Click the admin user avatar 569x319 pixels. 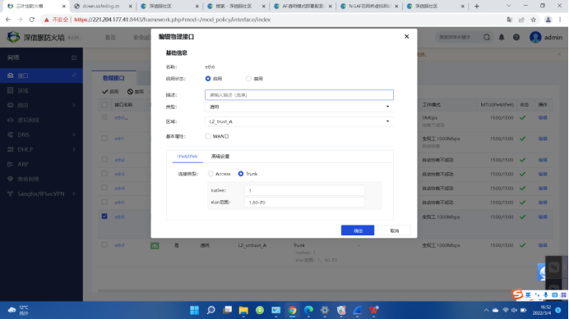[x=535, y=37]
